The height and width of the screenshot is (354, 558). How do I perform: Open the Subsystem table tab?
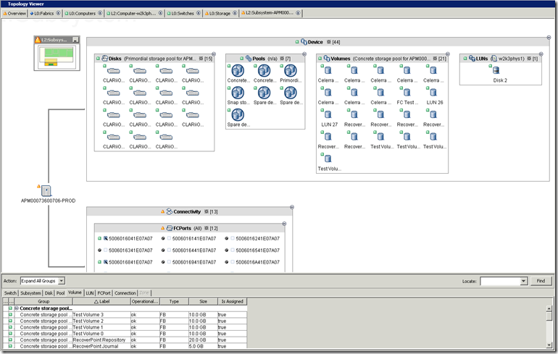click(30, 293)
